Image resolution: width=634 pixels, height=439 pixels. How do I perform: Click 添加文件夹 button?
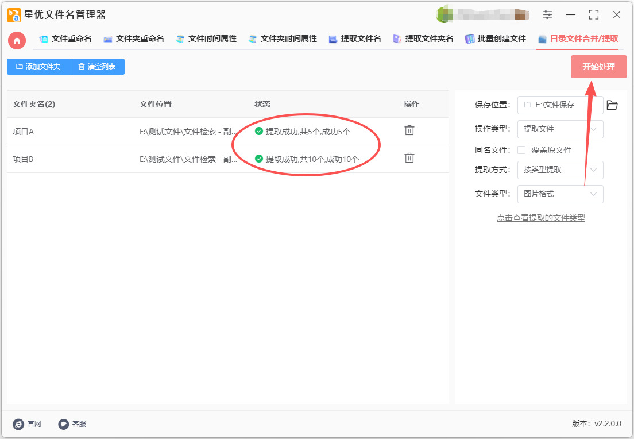(x=38, y=67)
